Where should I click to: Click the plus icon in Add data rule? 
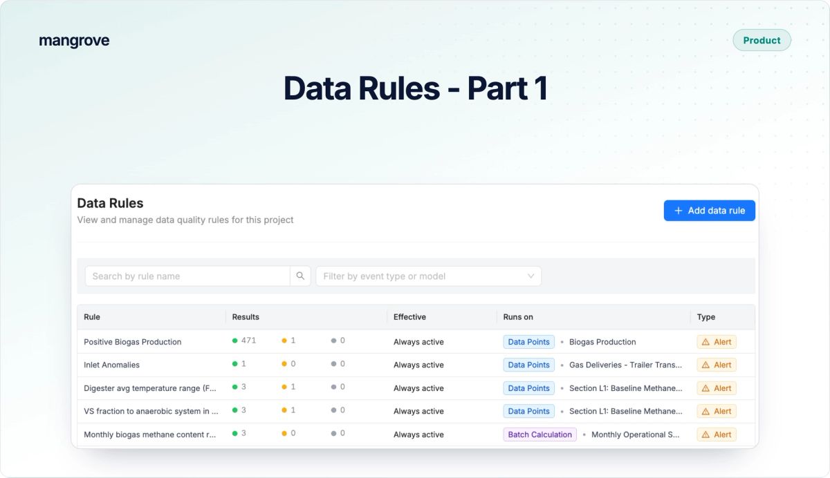[x=679, y=211]
